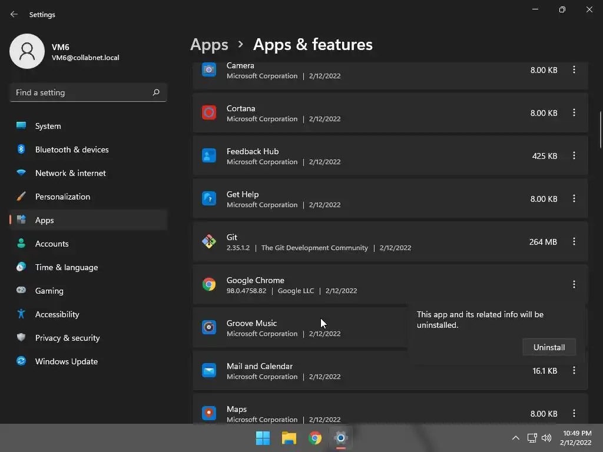Go back using the Settings back arrow
603x452 pixels.
(x=14, y=14)
